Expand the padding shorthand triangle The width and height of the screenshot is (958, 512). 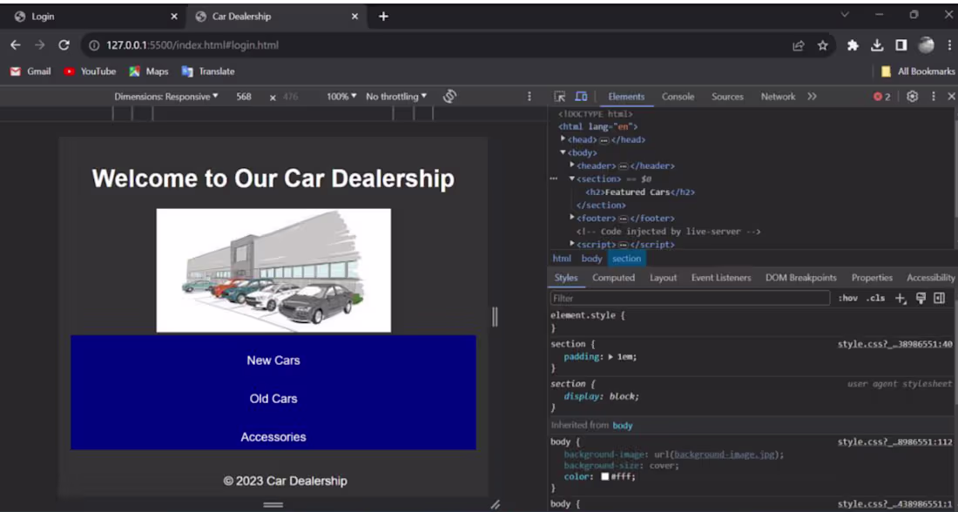pos(611,357)
